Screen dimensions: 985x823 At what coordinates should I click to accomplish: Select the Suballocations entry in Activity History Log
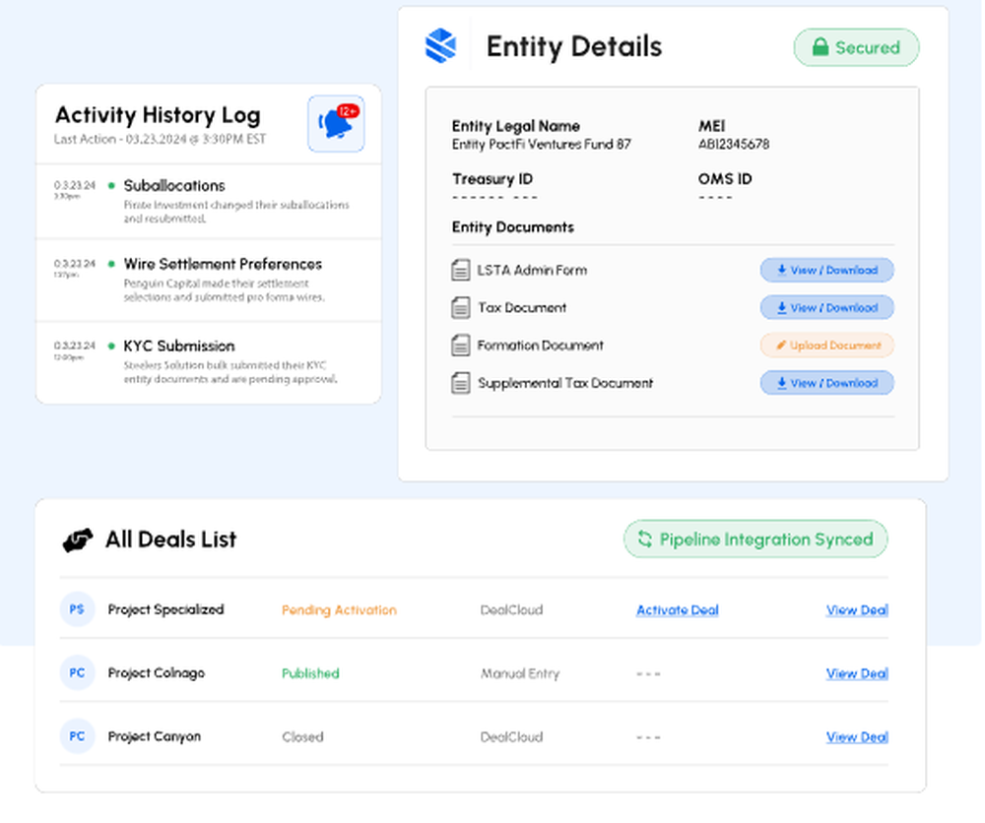click(174, 185)
